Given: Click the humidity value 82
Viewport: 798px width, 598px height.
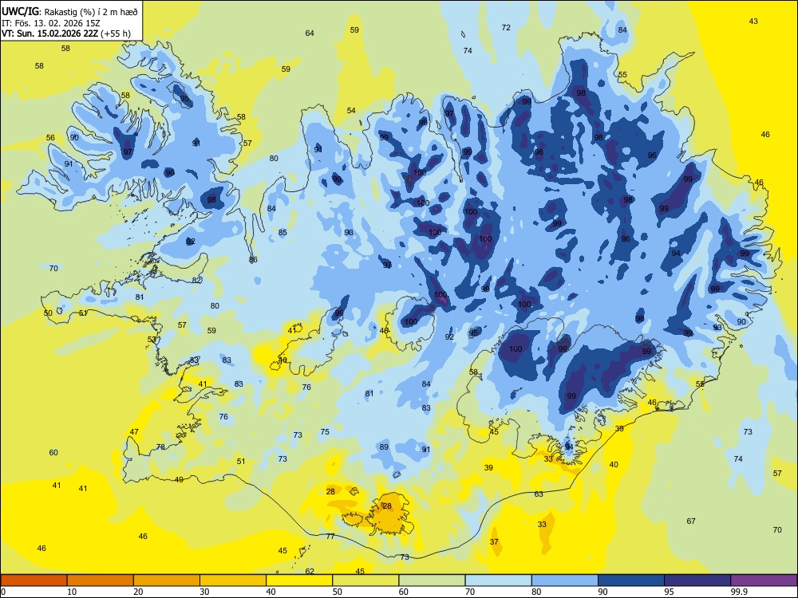Looking at the screenshot, I should 196,280.
